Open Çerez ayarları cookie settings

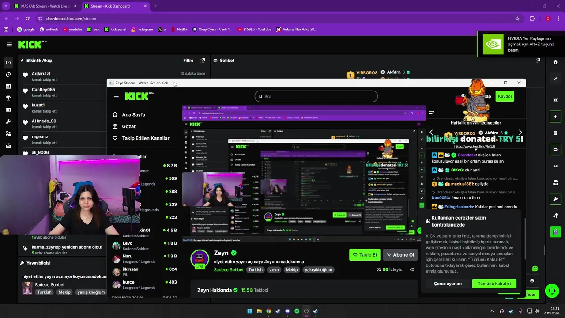[448, 284]
